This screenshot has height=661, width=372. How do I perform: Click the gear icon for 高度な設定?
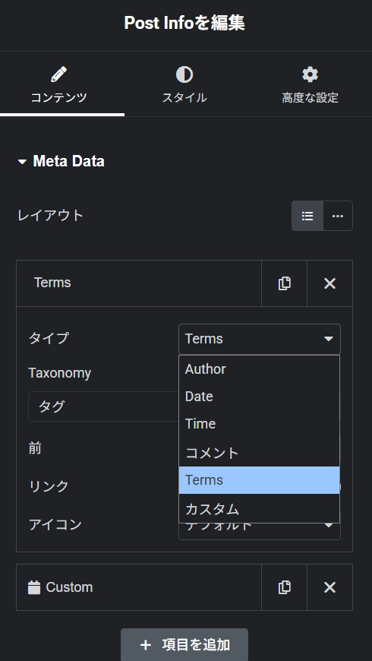[x=310, y=74]
